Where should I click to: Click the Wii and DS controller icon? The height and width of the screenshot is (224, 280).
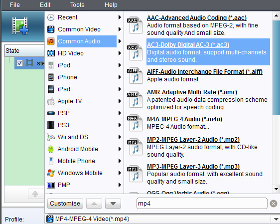point(51,137)
